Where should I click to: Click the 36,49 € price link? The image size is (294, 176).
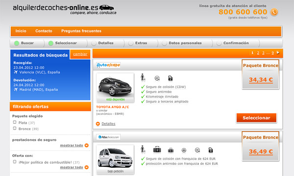(261, 152)
